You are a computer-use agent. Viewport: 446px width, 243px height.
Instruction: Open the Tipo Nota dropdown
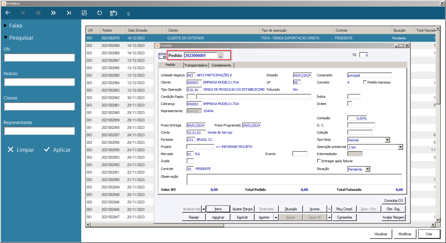[387, 140]
